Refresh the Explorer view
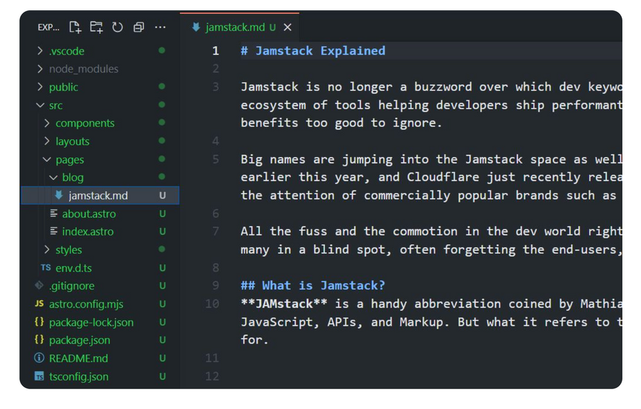 click(116, 27)
